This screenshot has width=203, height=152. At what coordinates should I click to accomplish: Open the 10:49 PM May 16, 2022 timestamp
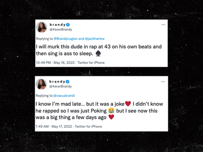coord(55,63)
